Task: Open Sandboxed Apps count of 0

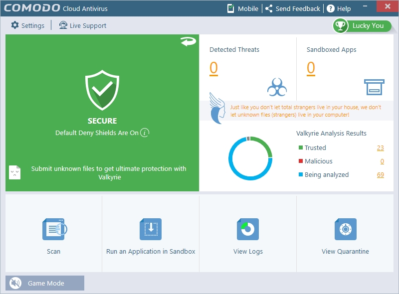Action: pyautogui.click(x=311, y=68)
